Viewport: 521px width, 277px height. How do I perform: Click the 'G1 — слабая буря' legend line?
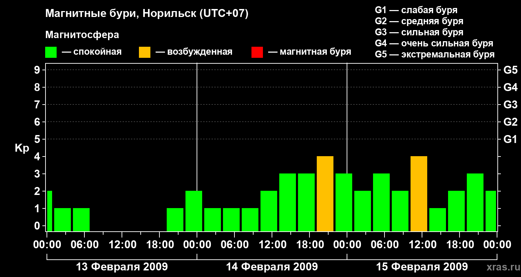[x=416, y=10]
